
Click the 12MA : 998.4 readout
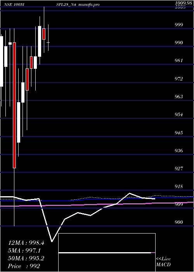pos(26,243)
